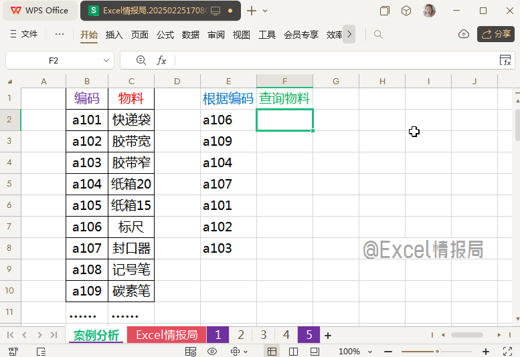The height and width of the screenshot is (357, 520).
Task: Click cell E2 containing a106
Action: [228, 120]
